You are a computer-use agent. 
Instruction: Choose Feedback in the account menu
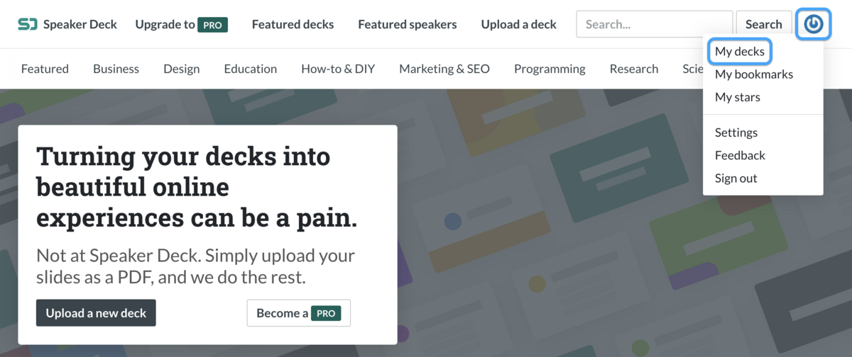(740, 155)
